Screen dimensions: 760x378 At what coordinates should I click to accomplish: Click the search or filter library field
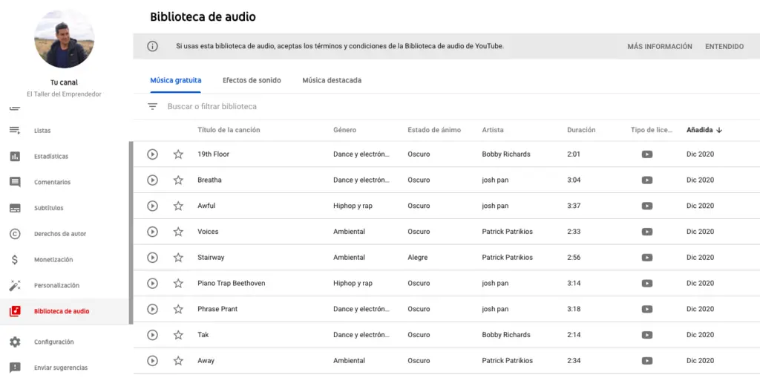[297, 107]
